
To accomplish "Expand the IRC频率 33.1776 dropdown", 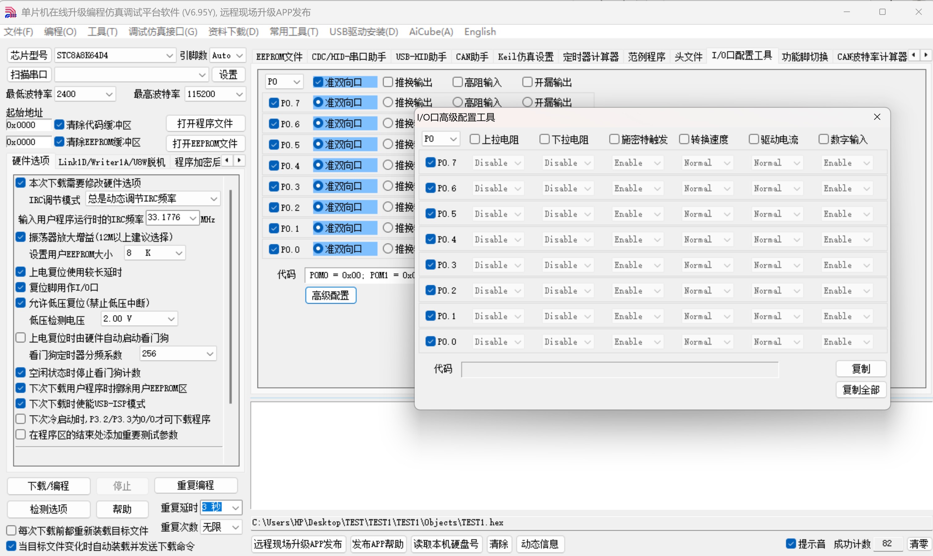I will 193,218.
